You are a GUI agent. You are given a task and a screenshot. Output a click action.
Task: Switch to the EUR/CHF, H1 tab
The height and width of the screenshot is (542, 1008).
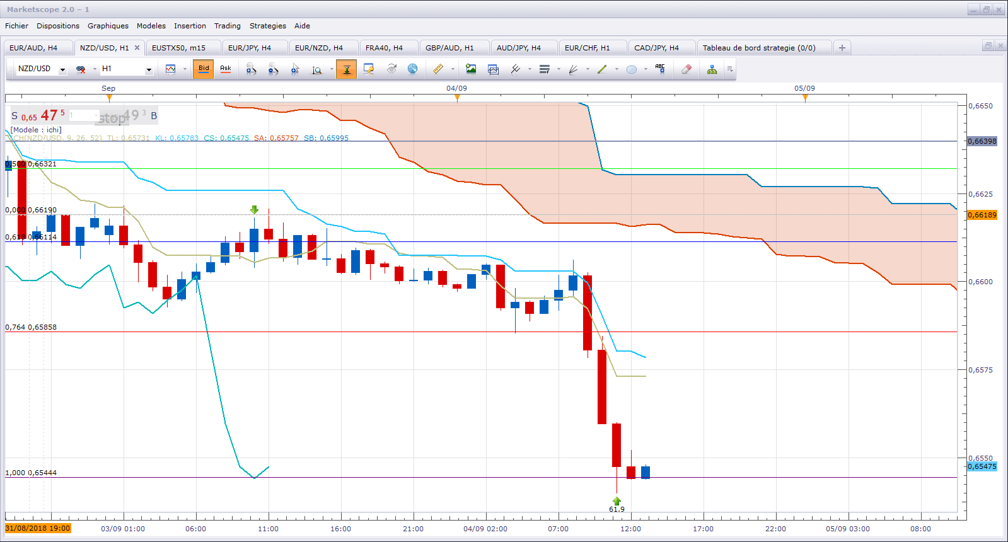pyautogui.click(x=593, y=48)
